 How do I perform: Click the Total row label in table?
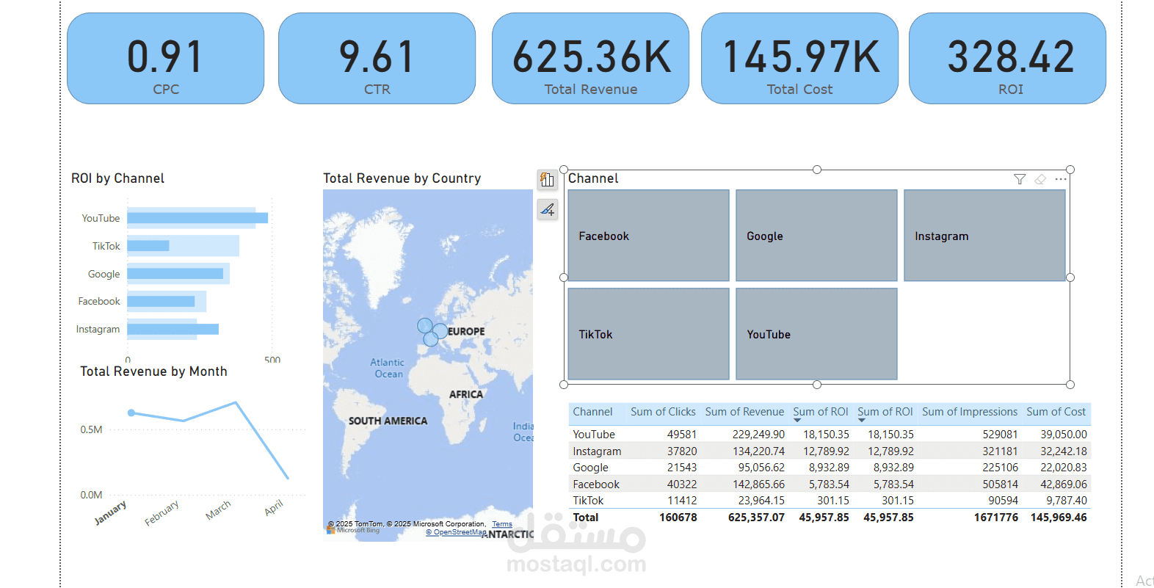586,518
